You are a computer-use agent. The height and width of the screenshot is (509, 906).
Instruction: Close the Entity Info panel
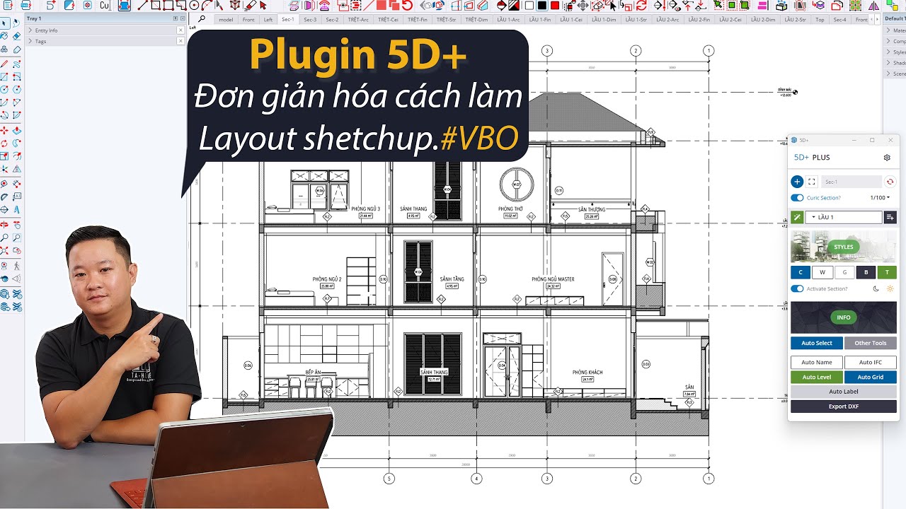click(x=180, y=30)
